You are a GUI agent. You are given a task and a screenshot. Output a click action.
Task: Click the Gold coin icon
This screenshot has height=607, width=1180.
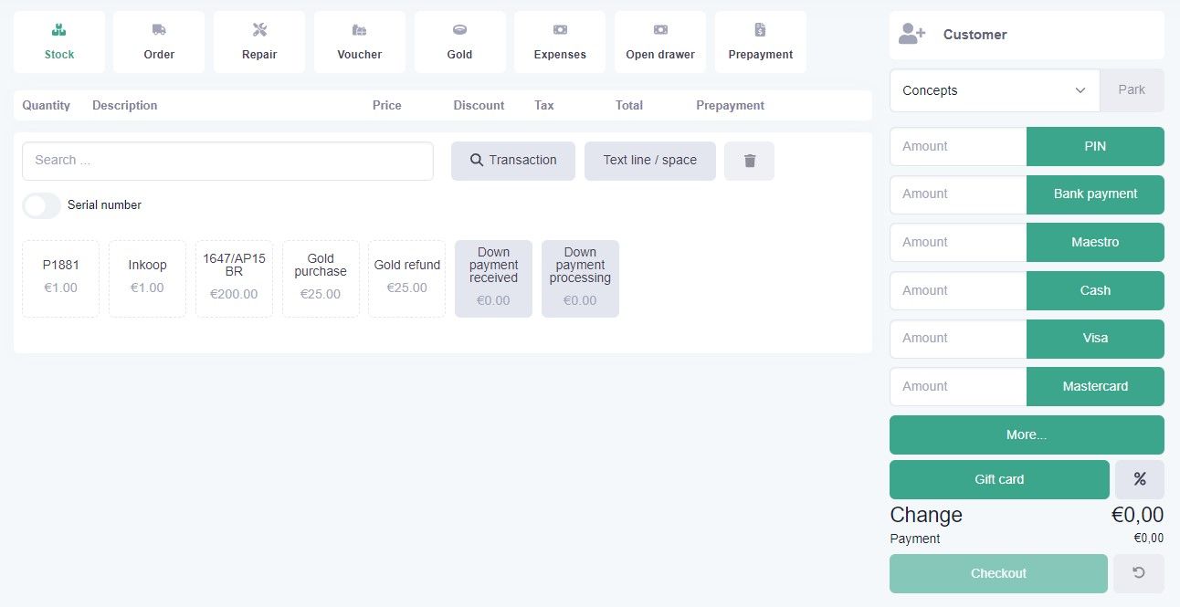(x=459, y=31)
